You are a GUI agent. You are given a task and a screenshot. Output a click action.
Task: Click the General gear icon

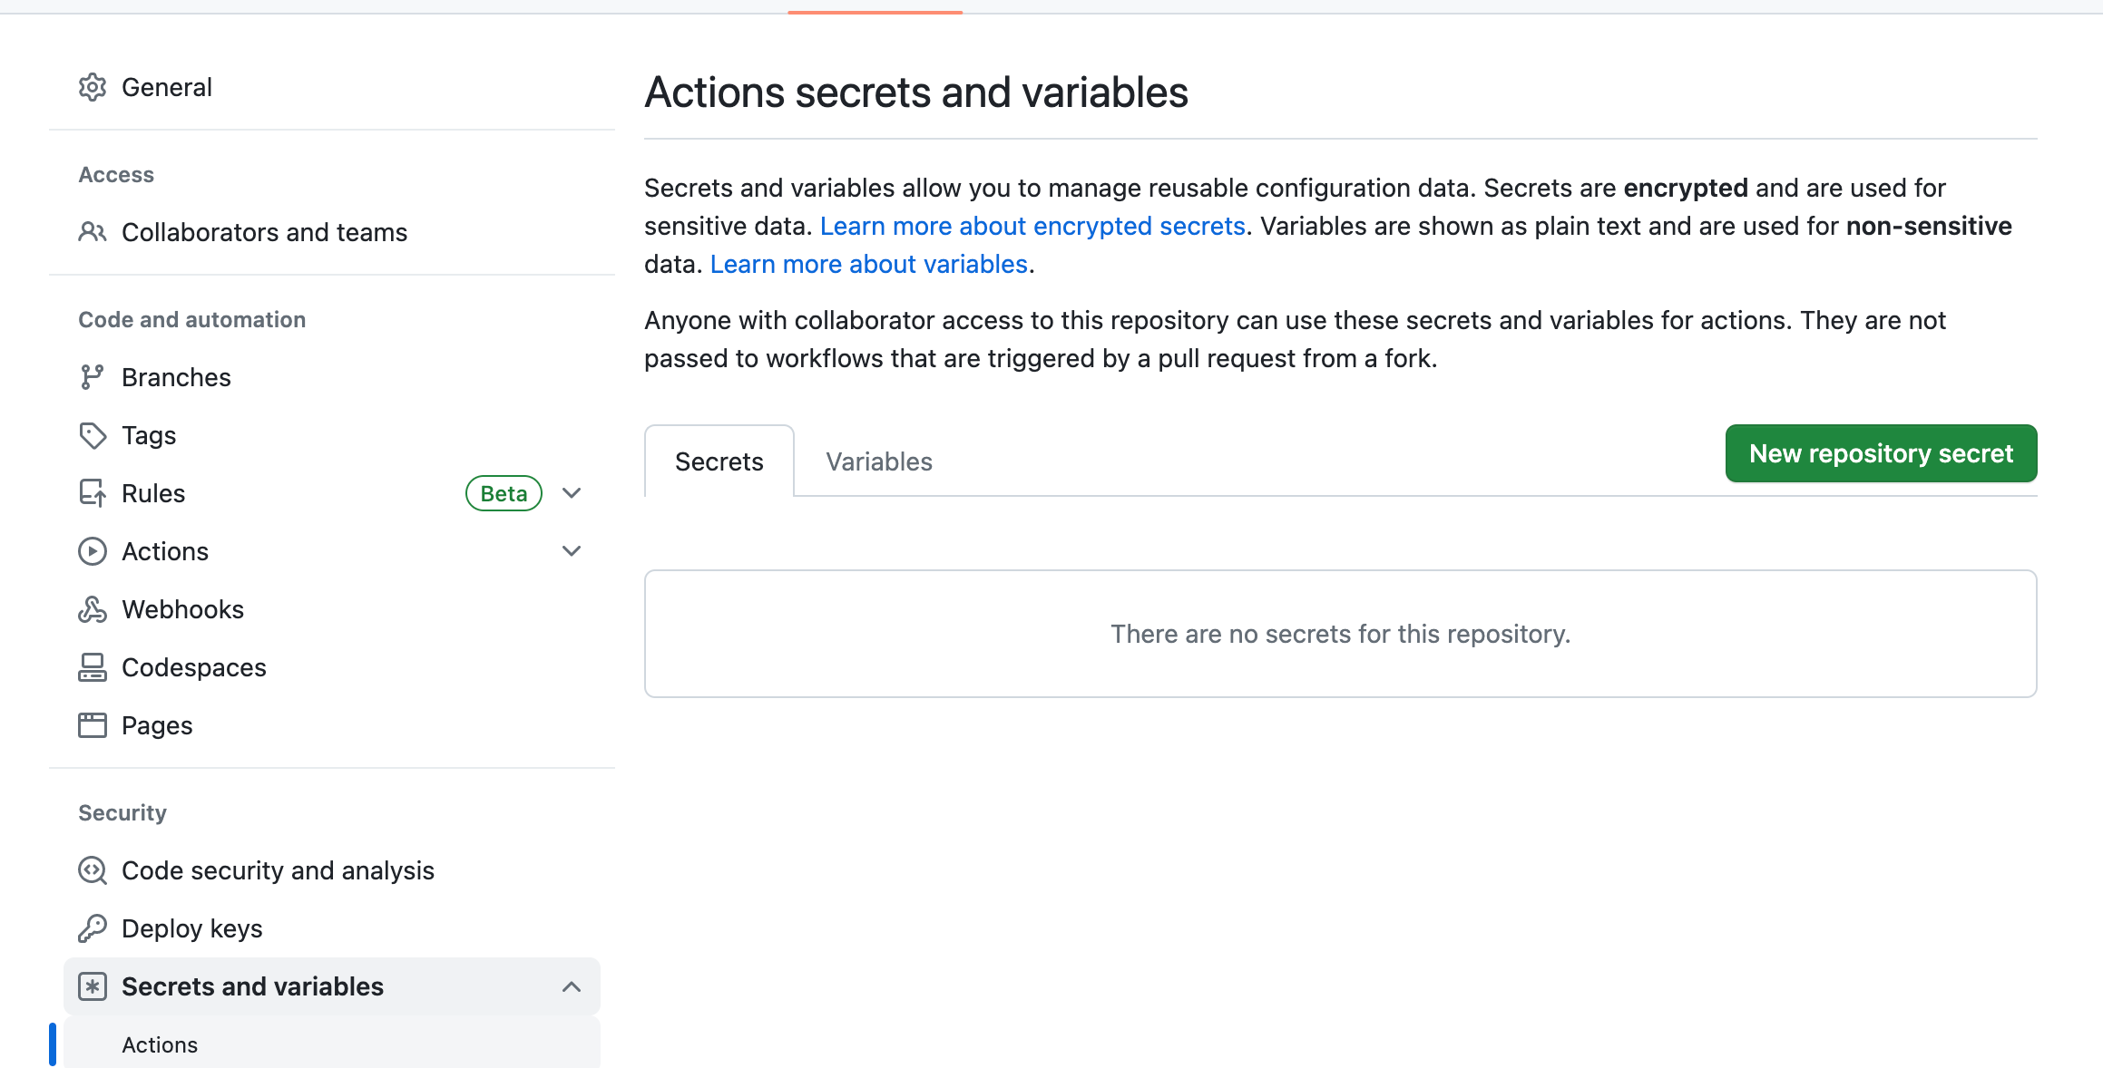93,87
